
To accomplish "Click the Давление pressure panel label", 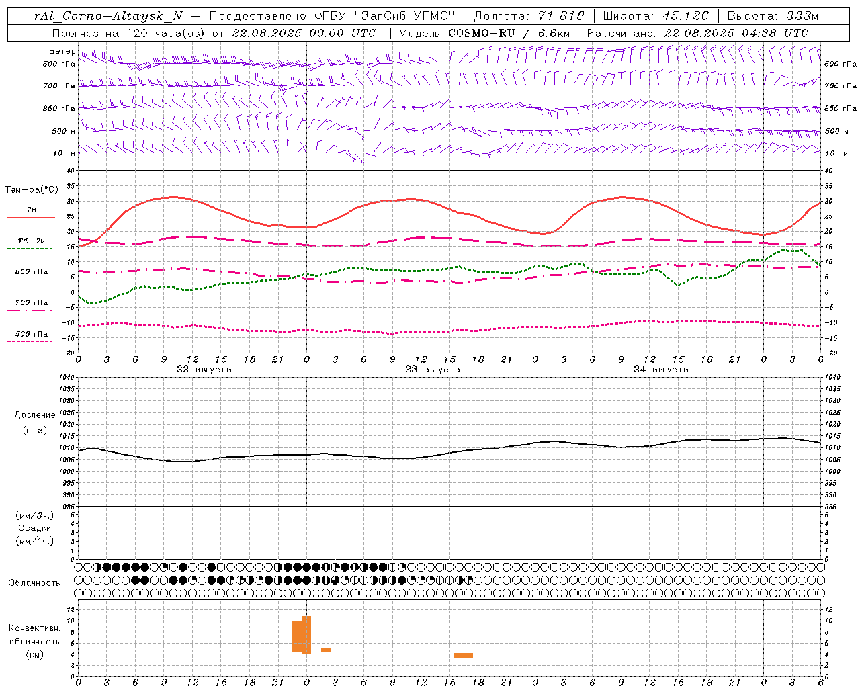I will (35, 415).
